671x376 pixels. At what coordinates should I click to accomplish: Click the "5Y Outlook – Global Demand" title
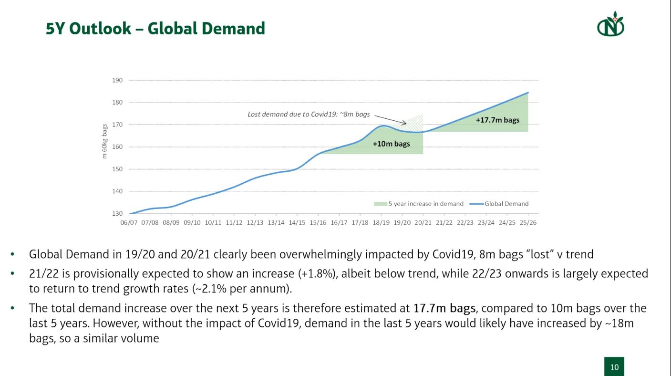(155, 29)
